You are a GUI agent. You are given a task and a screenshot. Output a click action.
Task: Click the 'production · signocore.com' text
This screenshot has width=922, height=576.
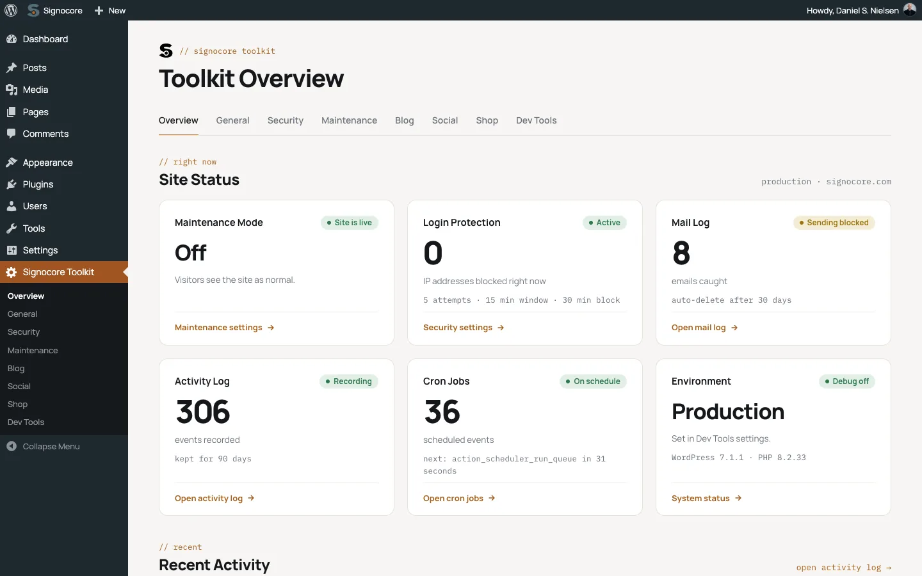coord(826,182)
